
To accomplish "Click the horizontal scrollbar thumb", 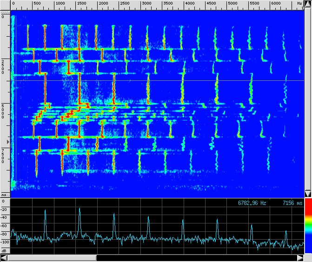I will point(52,257).
